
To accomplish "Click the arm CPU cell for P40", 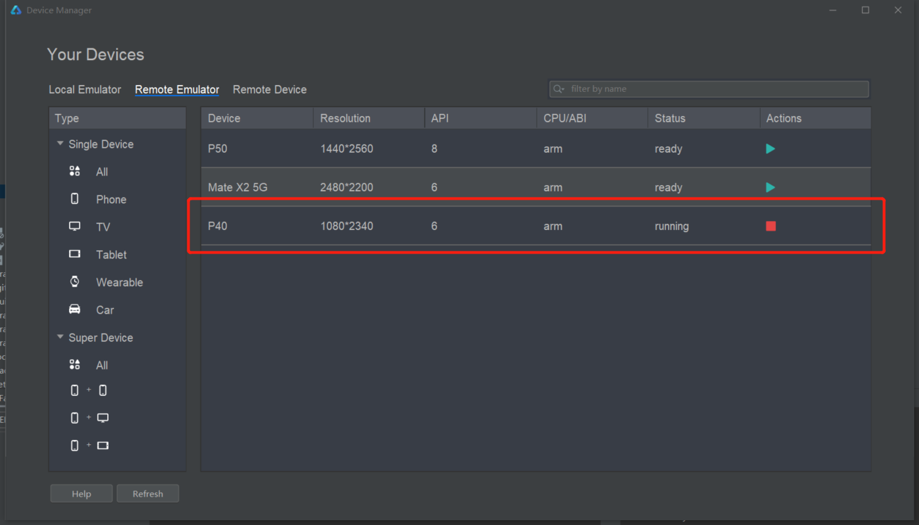I will 553,226.
